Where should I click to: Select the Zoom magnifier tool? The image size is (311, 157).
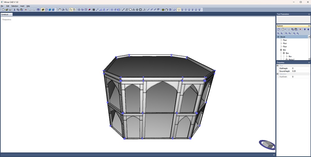point(66,10)
